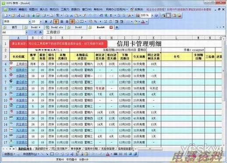Viewport: 227px width, 163px height.
Task: Select the rectangle shape drawing tool
Action: (52, 154)
